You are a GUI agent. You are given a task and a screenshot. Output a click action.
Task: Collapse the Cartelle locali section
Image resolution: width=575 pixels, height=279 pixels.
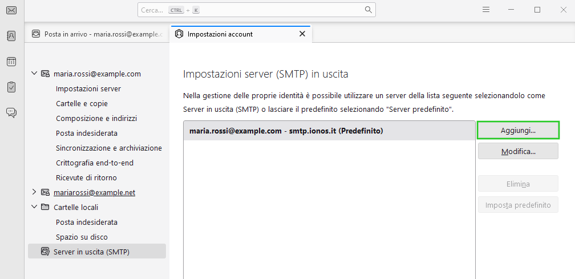[x=34, y=207]
